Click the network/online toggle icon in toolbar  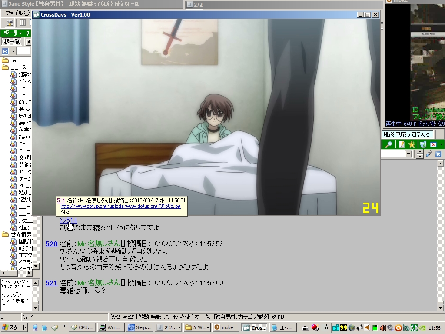point(10,23)
